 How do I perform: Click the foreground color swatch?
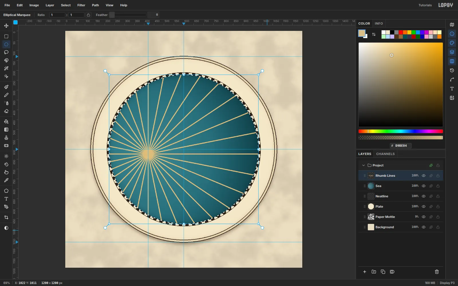362,33
